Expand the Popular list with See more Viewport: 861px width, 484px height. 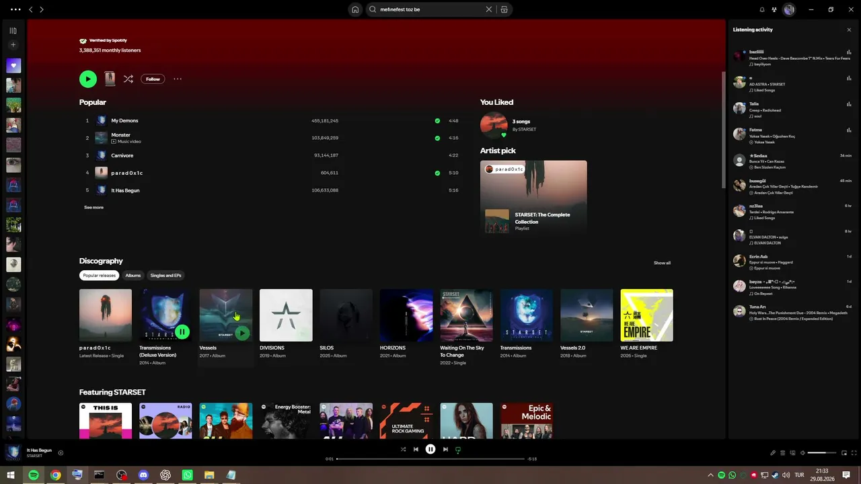(x=93, y=208)
